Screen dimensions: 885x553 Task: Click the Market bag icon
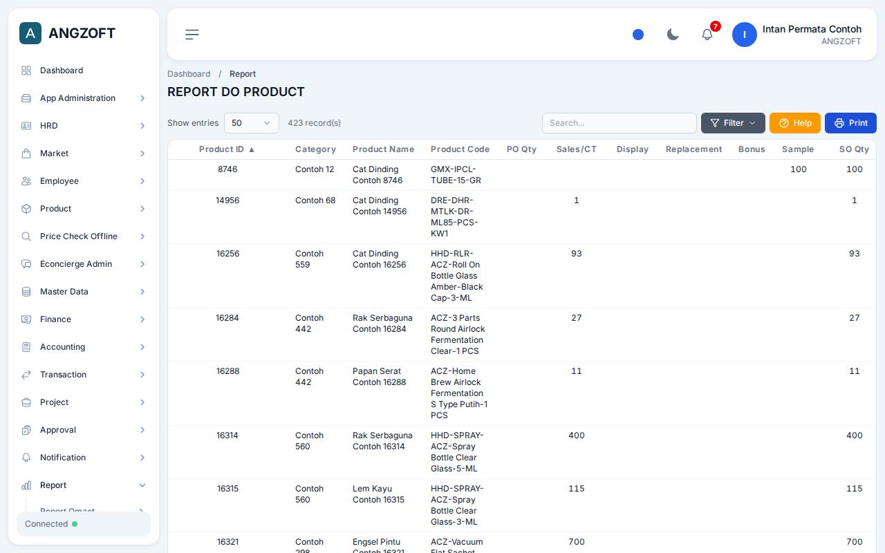[x=26, y=153]
